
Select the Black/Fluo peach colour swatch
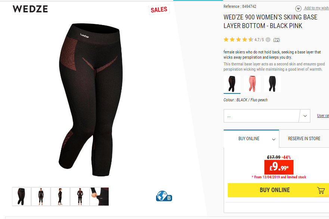[x=232, y=84]
